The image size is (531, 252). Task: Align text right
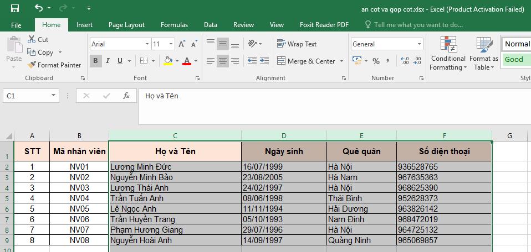(x=234, y=61)
